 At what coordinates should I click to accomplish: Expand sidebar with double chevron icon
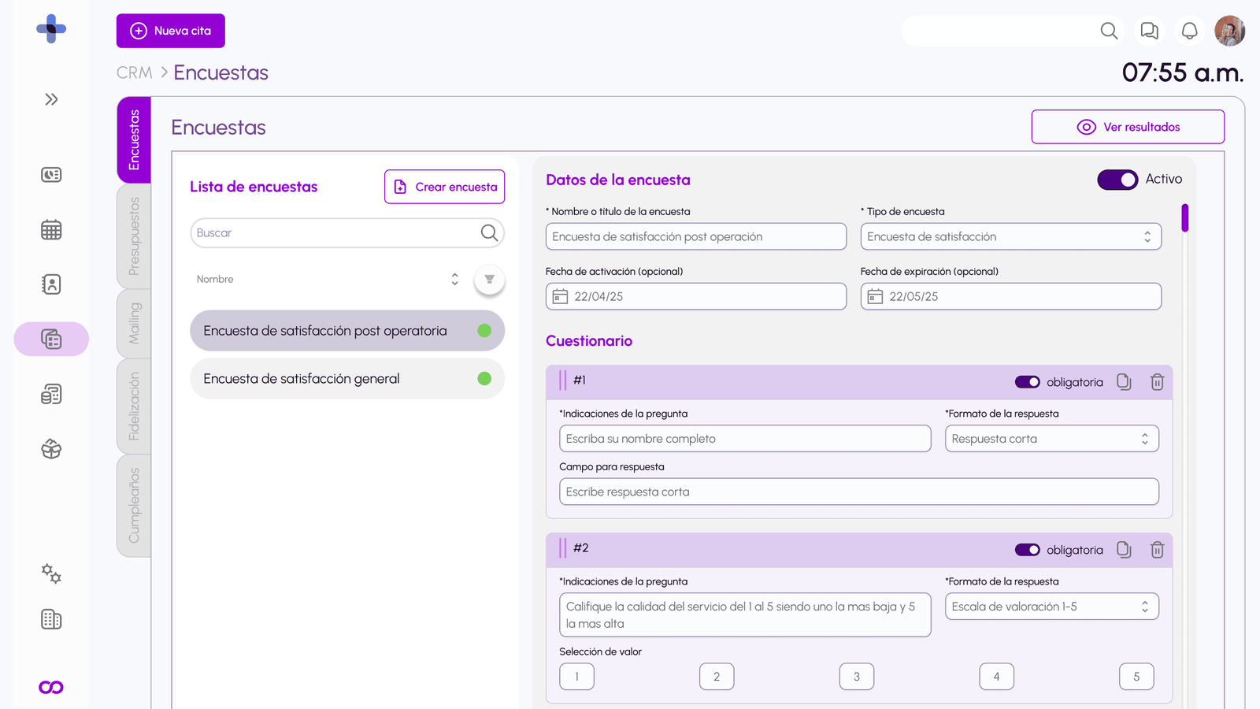tap(51, 99)
